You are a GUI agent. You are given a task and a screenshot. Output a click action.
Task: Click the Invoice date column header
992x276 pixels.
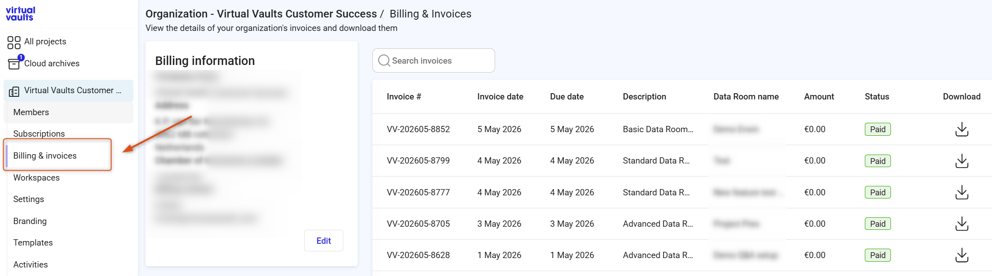[x=500, y=96]
